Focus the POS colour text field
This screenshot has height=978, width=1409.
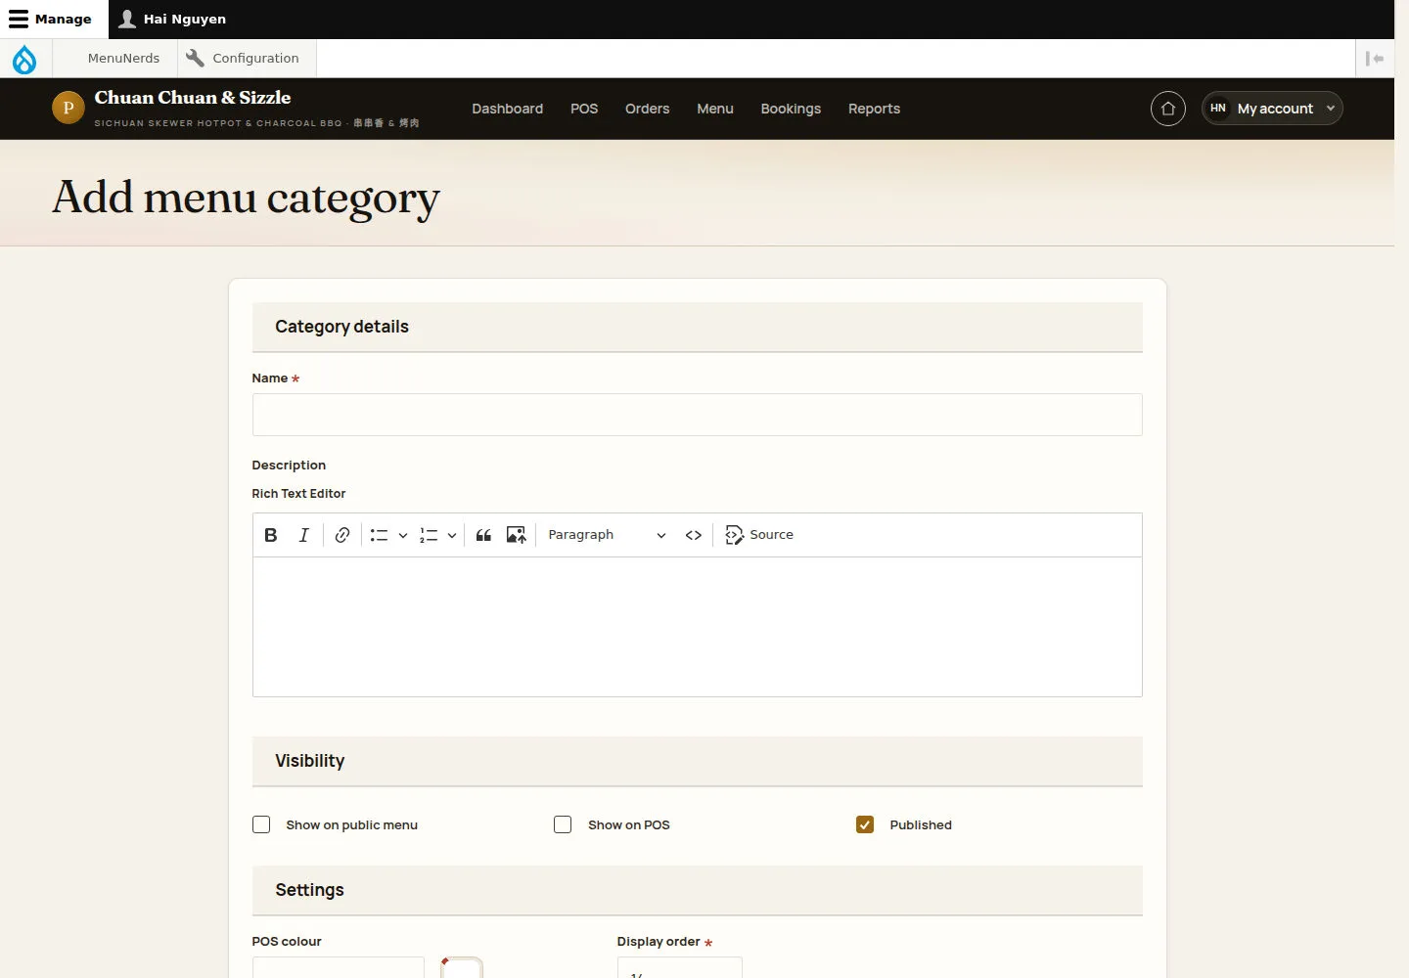click(x=339, y=967)
